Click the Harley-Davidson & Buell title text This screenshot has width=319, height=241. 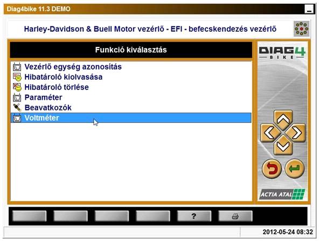click(150, 29)
